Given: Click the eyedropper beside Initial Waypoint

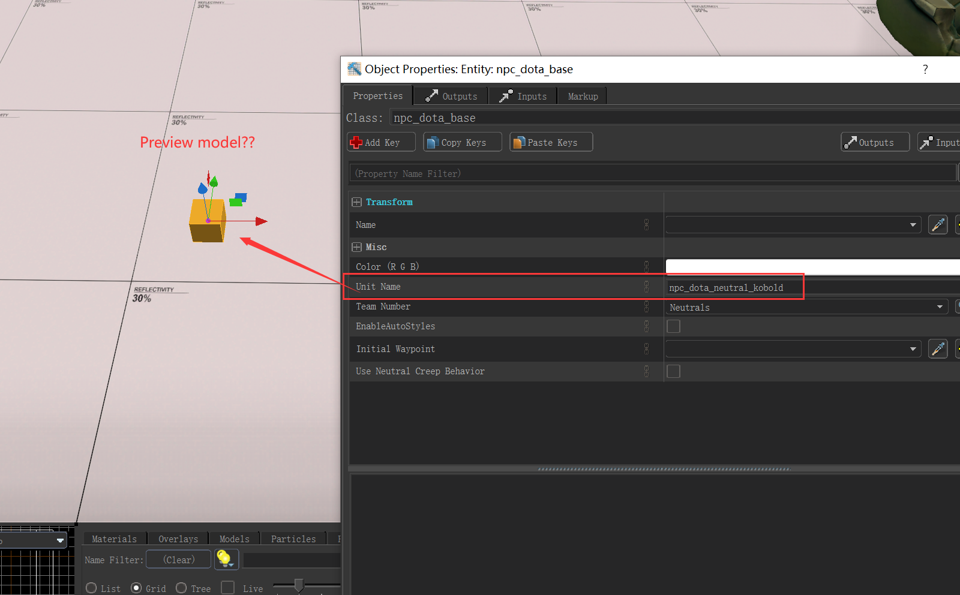Looking at the screenshot, I should [938, 348].
